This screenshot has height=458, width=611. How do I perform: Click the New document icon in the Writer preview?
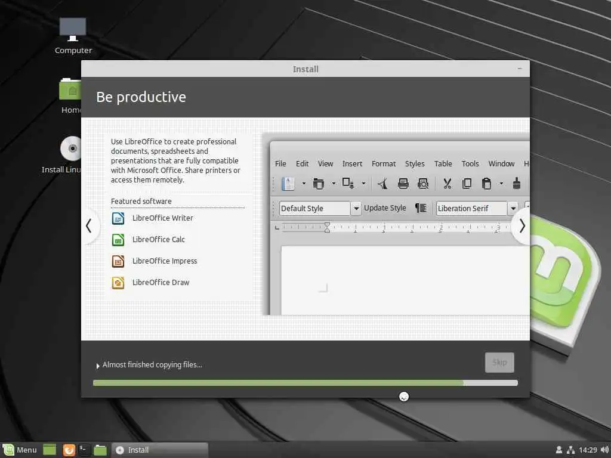tap(288, 184)
